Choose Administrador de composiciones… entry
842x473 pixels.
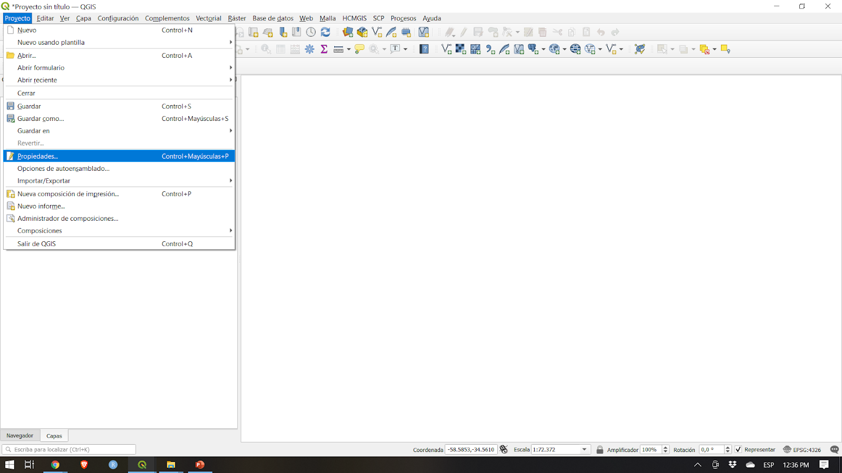(x=119, y=219)
